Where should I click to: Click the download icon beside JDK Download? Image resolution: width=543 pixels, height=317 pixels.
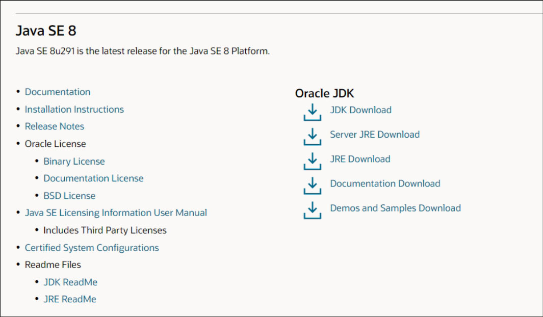[313, 112]
